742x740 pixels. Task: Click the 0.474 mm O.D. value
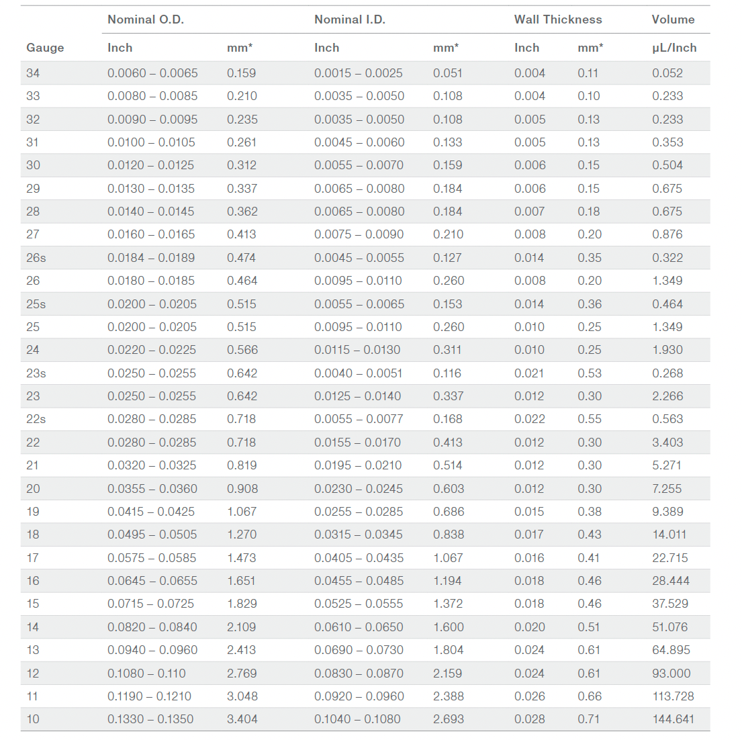click(x=241, y=258)
